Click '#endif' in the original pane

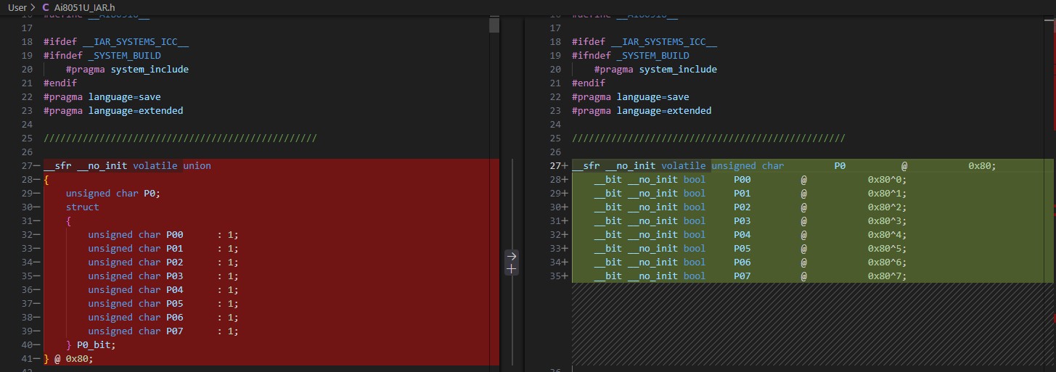click(60, 83)
